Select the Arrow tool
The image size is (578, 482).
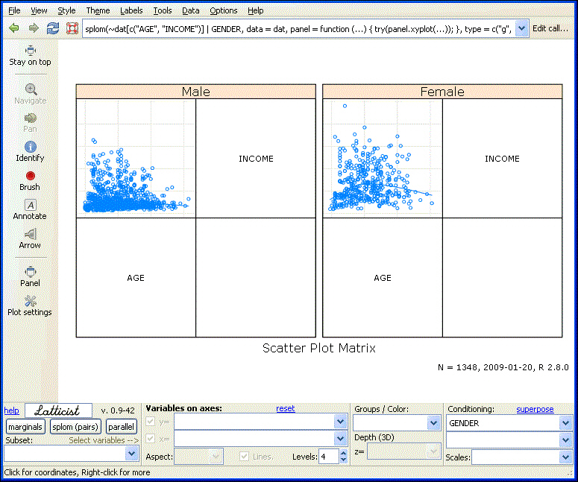[x=31, y=239]
